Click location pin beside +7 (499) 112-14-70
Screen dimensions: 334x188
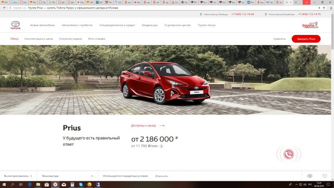point(266,14)
